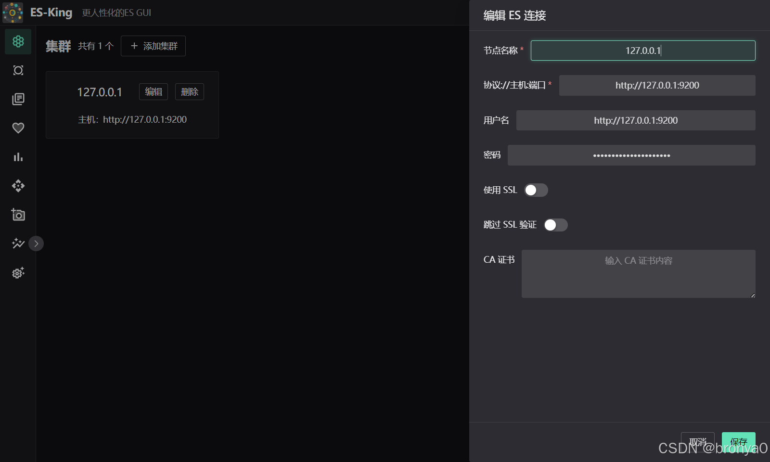
Task: Click the 编辑 ES 连接 drawer title
Action: 514,15
